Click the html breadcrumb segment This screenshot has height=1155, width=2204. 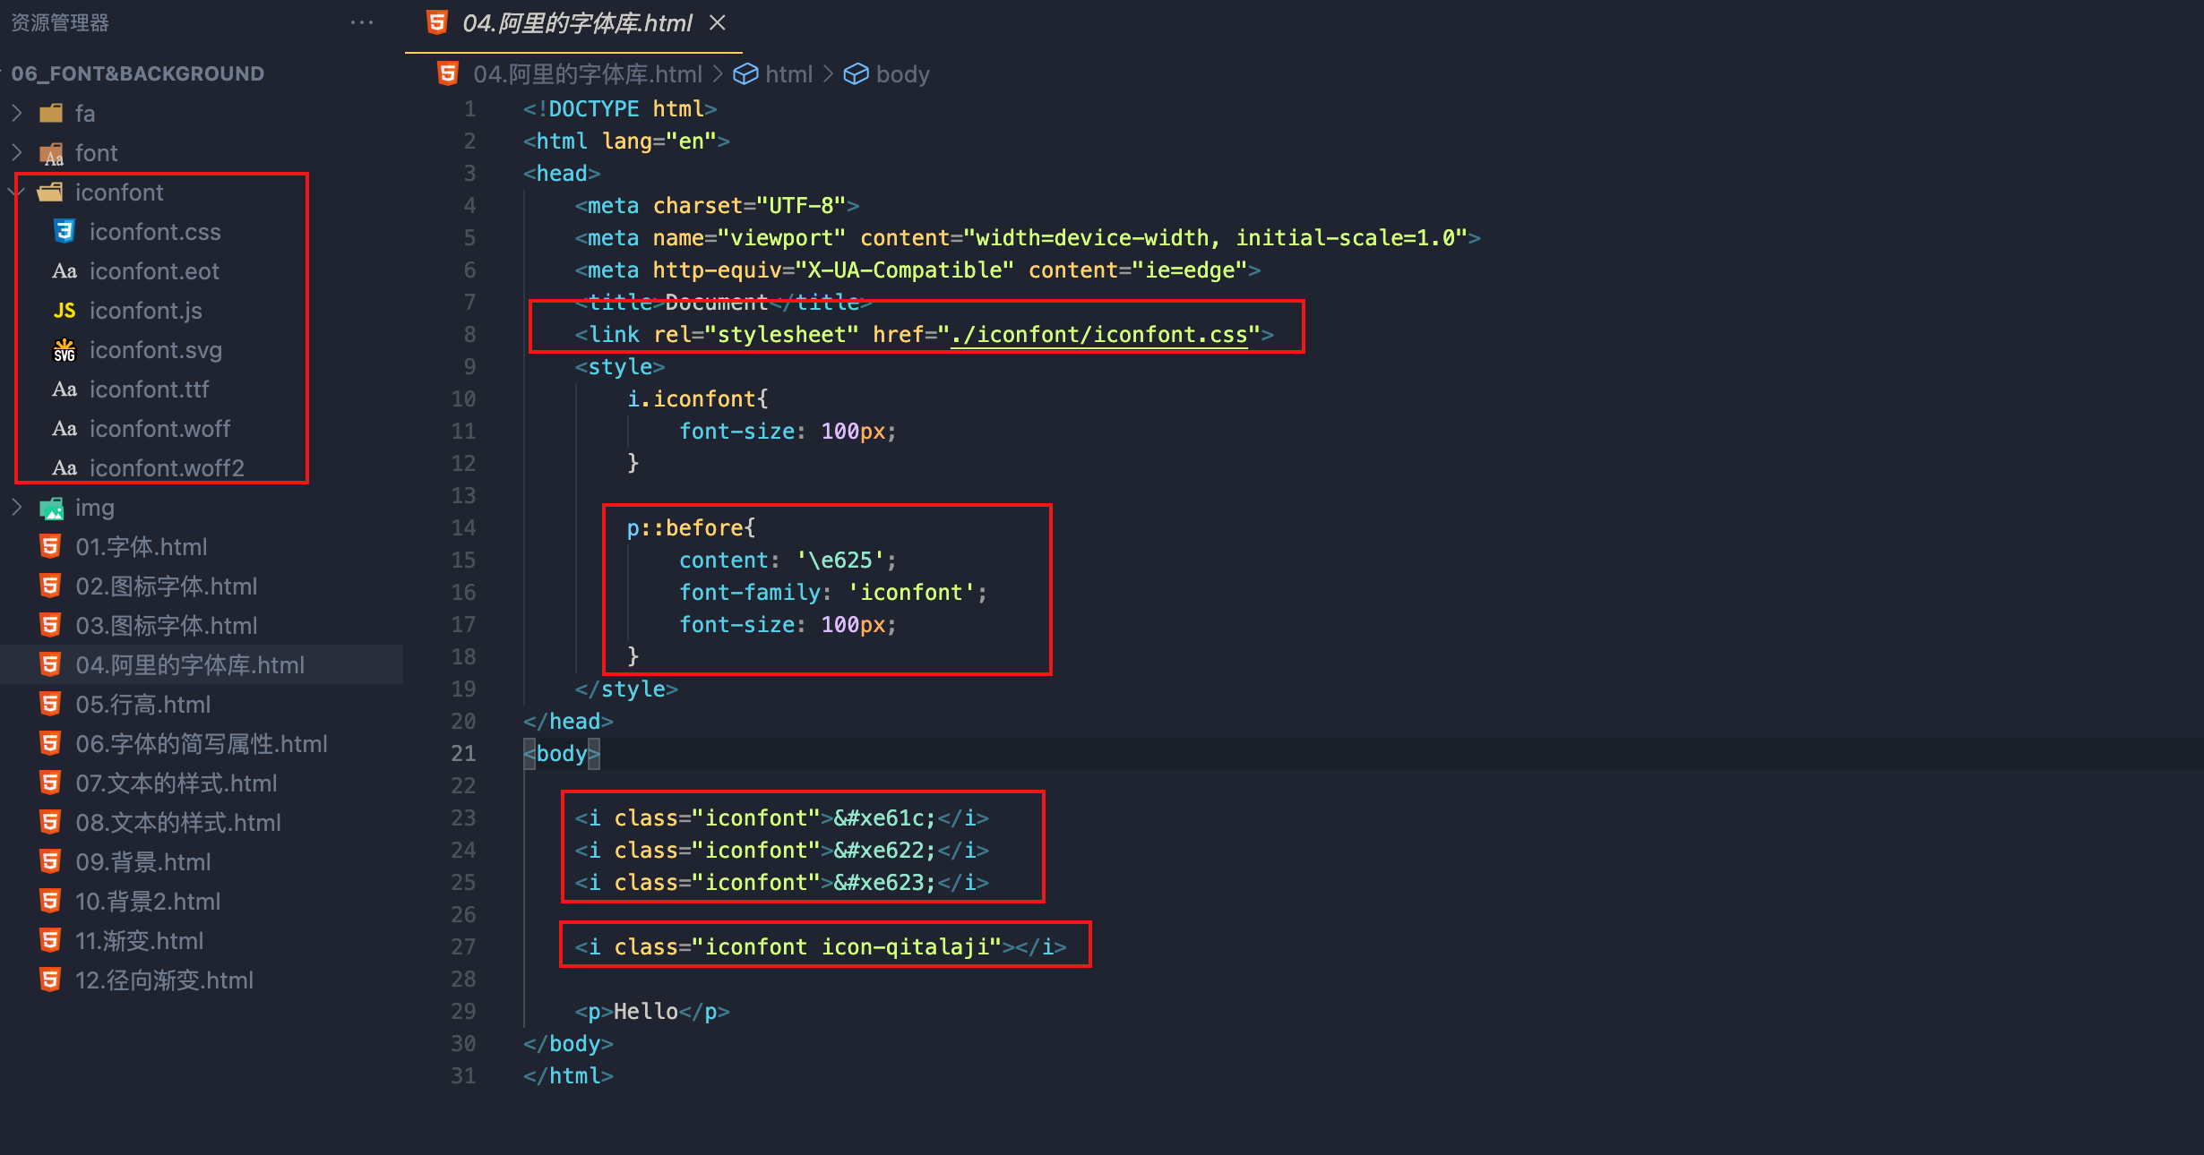(788, 74)
